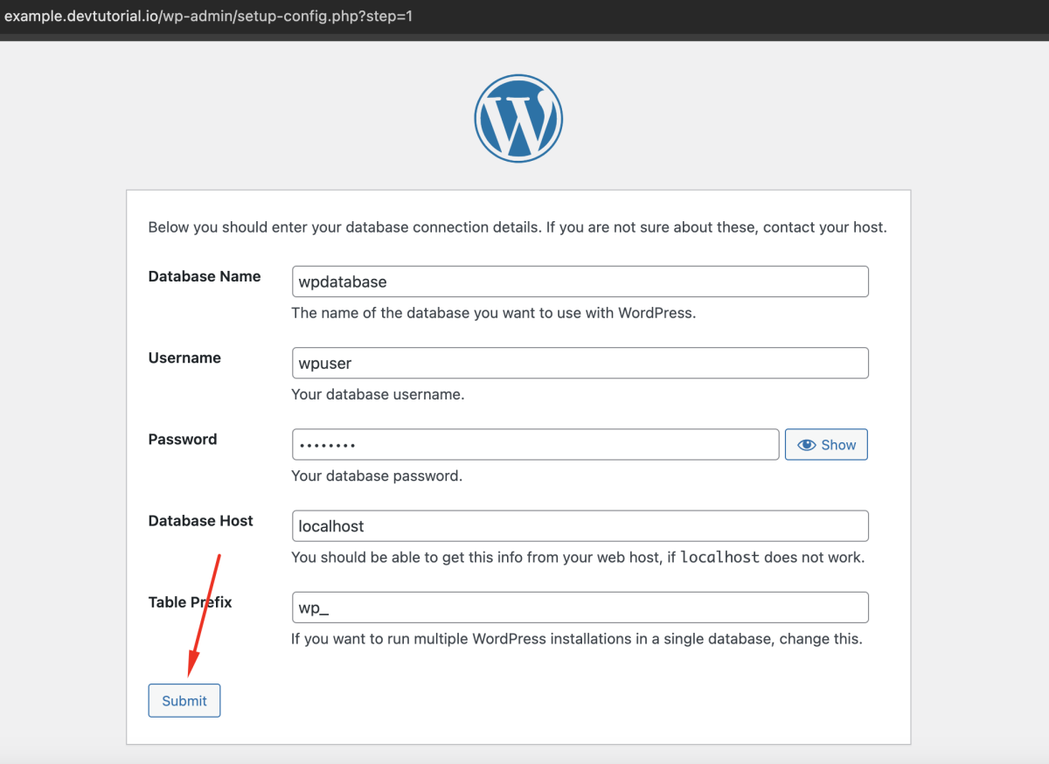Click the Table Prefix label
This screenshot has height=764, width=1049.
(x=191, y=602)
